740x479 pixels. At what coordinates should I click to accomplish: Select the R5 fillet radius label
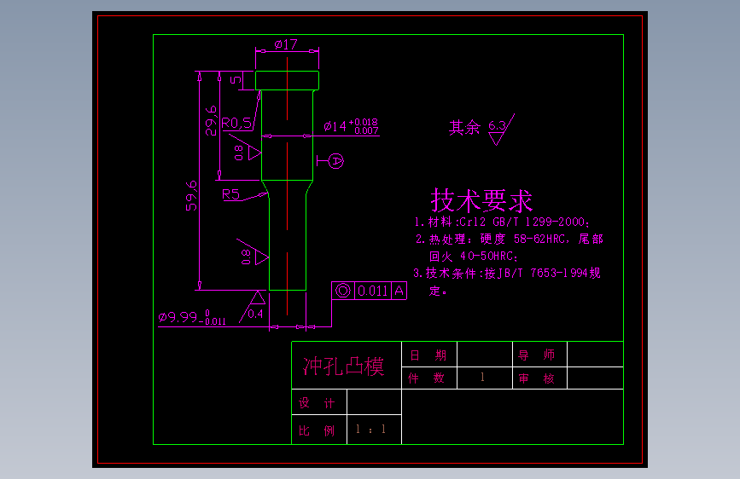[x=230, y=194]
